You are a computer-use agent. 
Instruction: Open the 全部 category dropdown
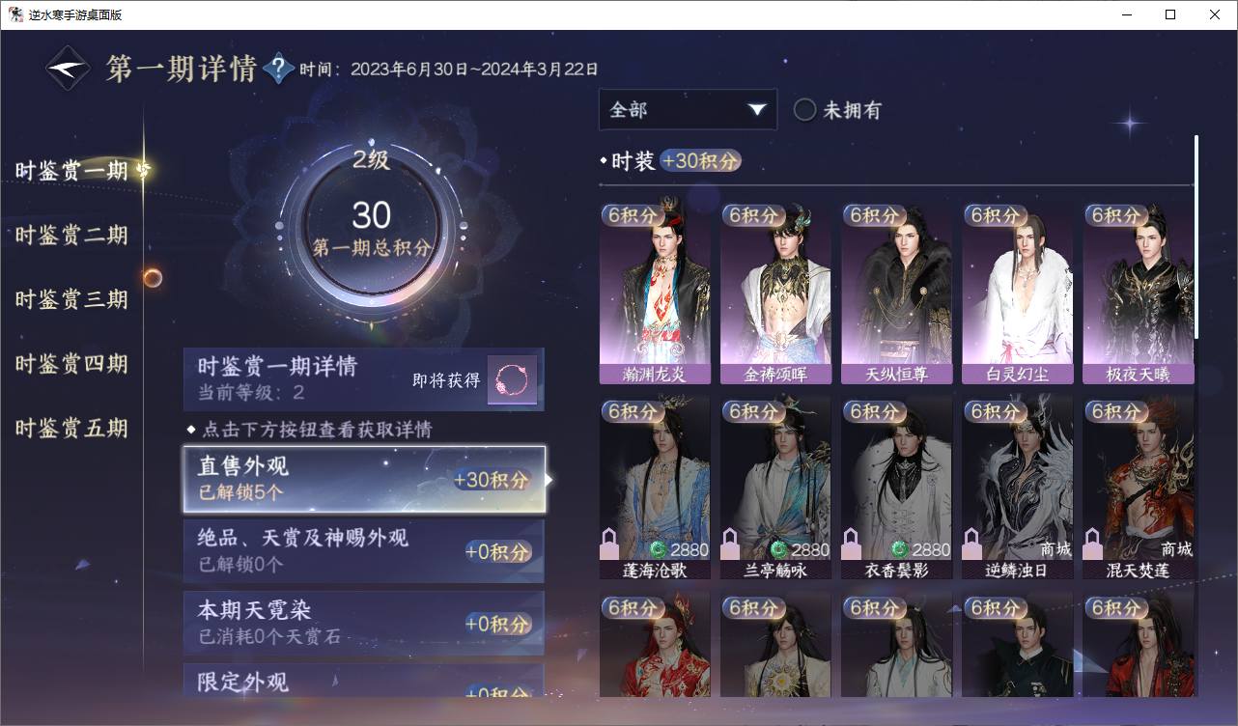(688, 110)
